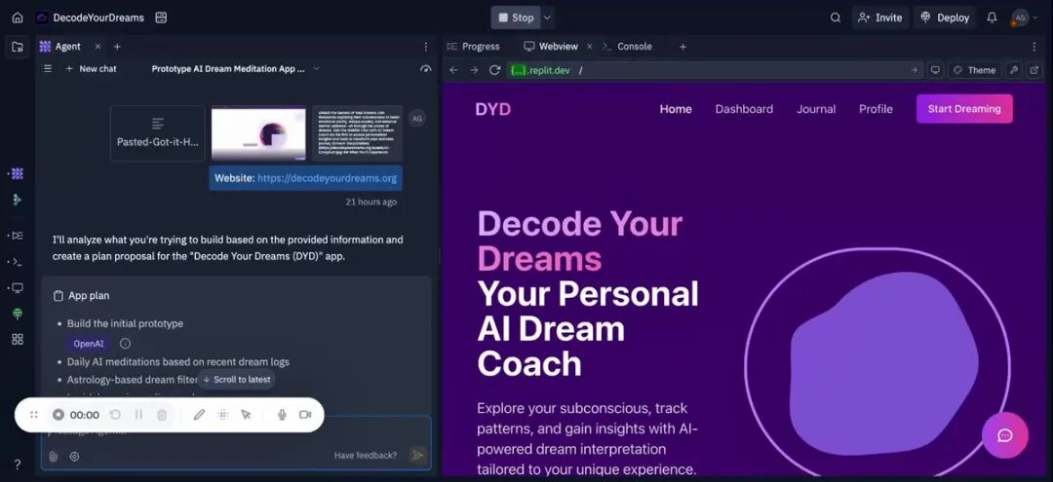1053x482 pixels.
Task: Toggle microphone in recording toolbar
Action: click(282, 415)
